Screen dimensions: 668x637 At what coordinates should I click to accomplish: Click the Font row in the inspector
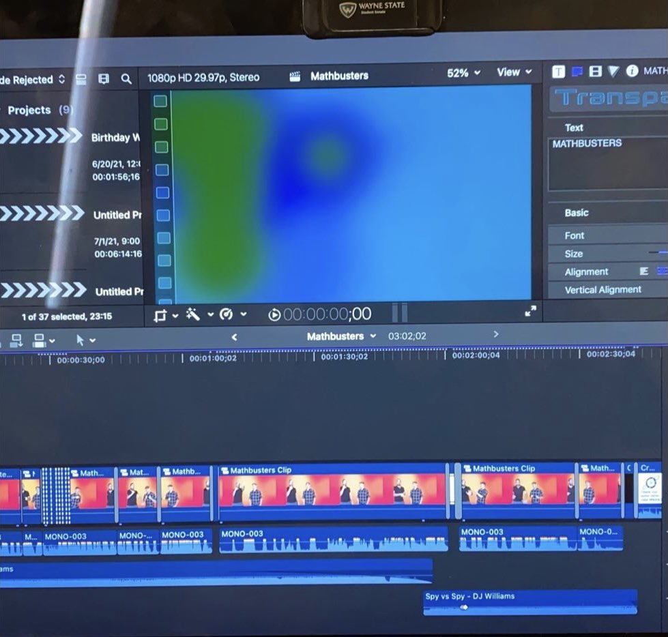[x=608, y=235]
